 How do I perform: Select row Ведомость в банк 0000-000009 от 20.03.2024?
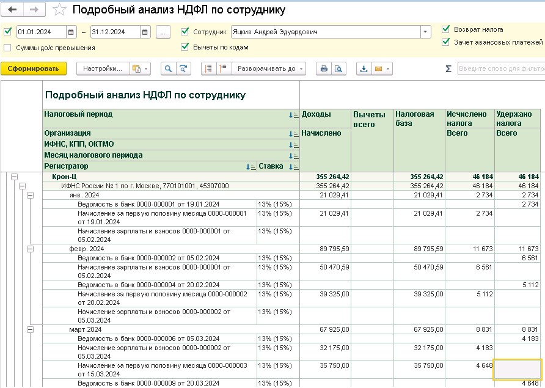[x=148, y=384]
